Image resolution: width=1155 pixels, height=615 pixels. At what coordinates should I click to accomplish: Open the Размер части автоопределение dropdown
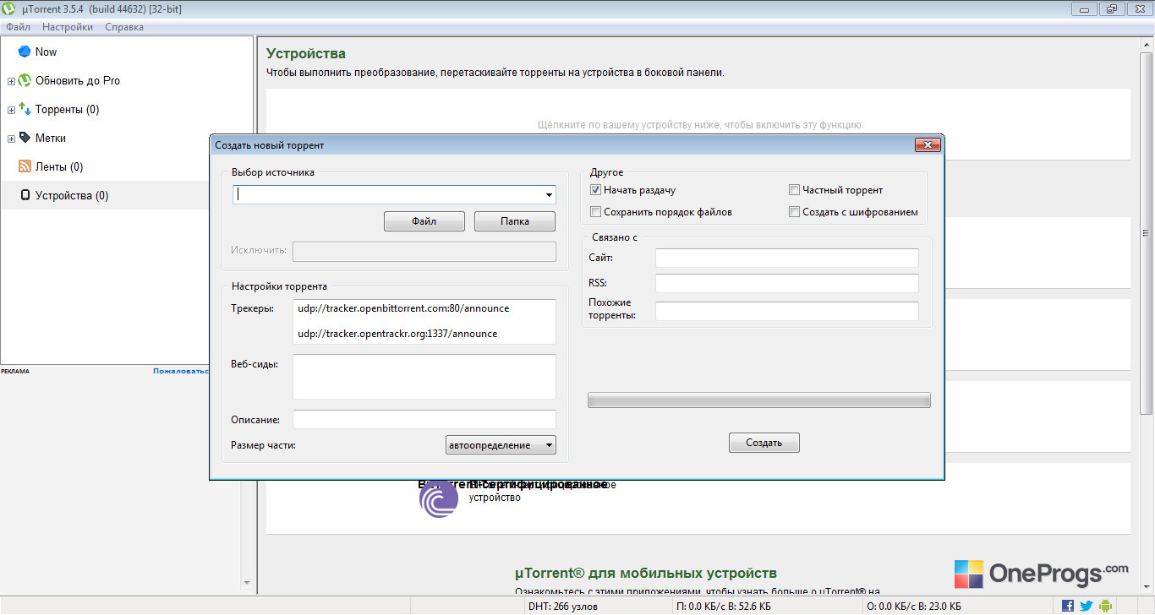click(x=501, y=444)
